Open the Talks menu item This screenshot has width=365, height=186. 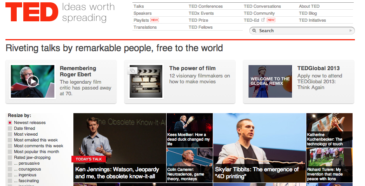click(x=139, y=6)
